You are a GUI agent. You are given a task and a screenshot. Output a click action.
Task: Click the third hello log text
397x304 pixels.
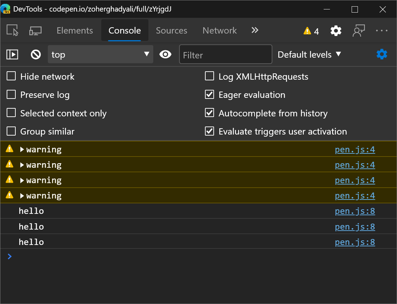[31, 242]
